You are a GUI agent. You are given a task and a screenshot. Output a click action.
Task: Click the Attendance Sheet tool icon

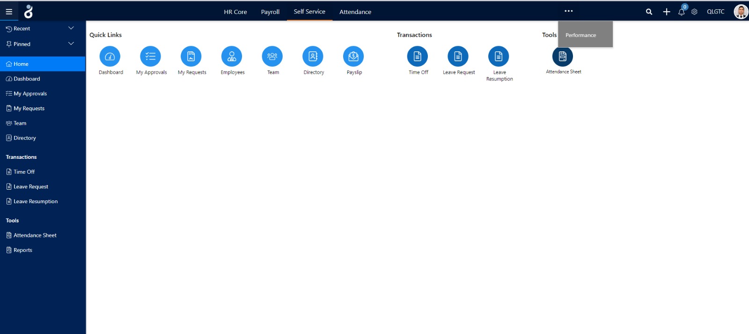pyautogui.click(x=563, y=57)
